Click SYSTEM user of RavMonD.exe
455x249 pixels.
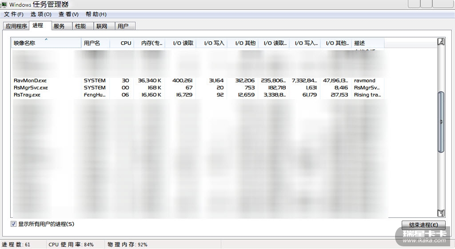pos(95,80)
